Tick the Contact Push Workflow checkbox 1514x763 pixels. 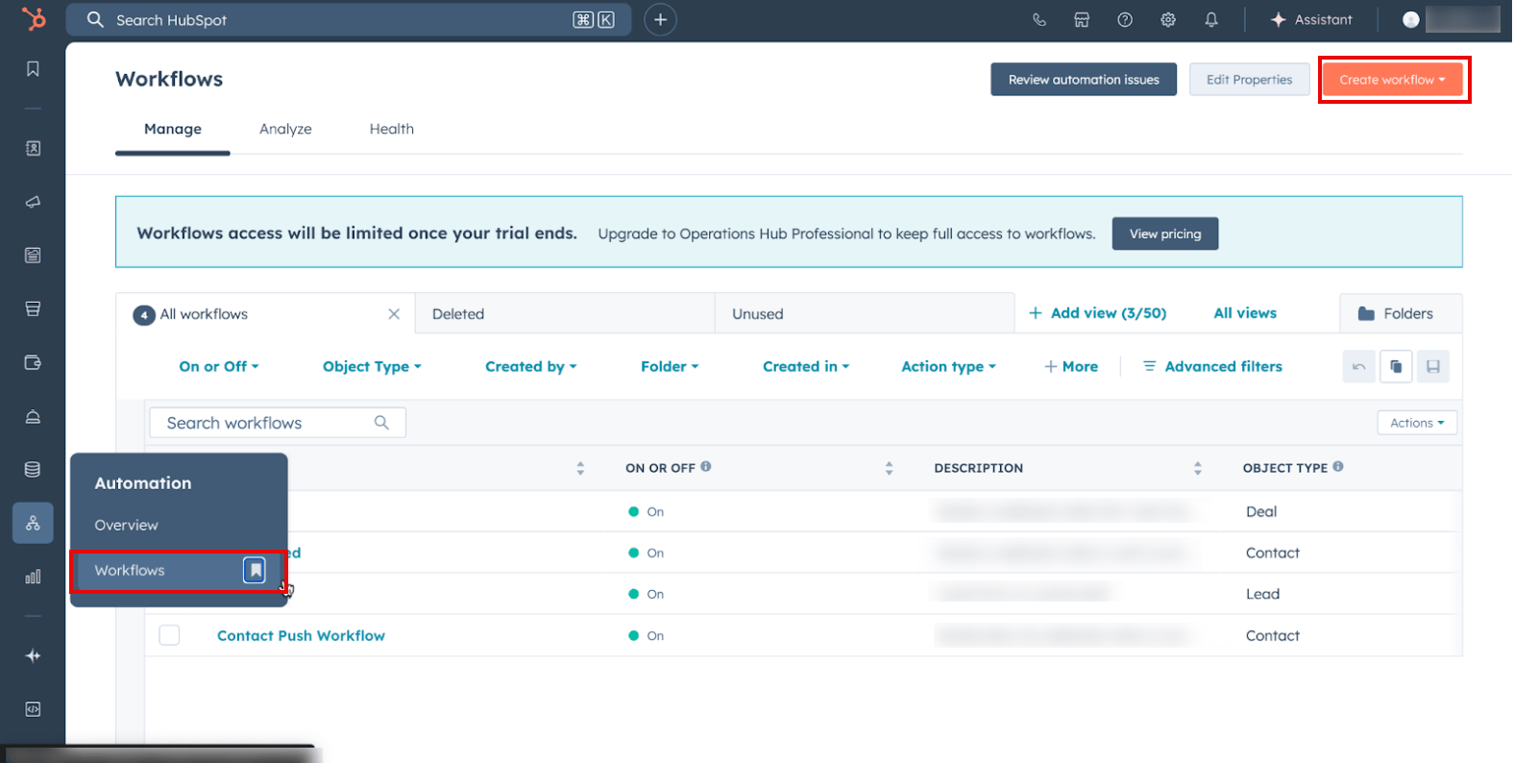tap(169, 635)
